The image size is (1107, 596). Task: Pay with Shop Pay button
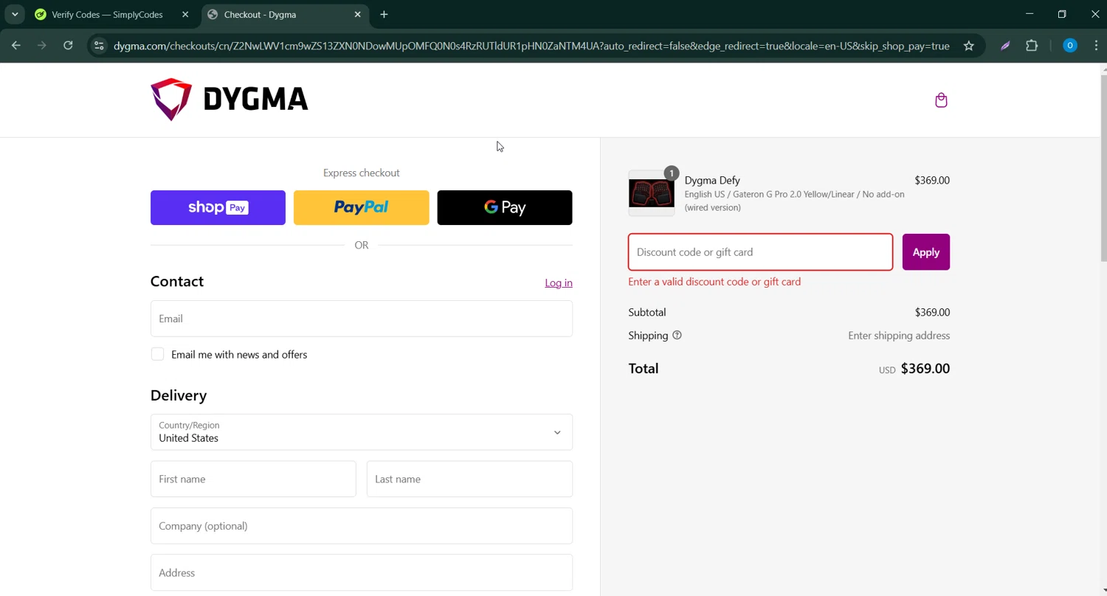click(218, 208)
